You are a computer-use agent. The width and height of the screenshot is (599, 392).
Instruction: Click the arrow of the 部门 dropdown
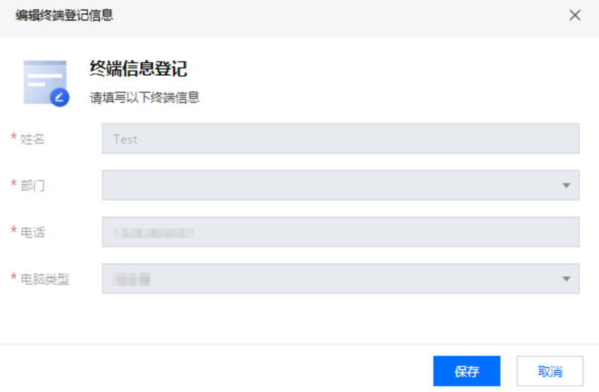pyautogui.click(x=566, y=186)
